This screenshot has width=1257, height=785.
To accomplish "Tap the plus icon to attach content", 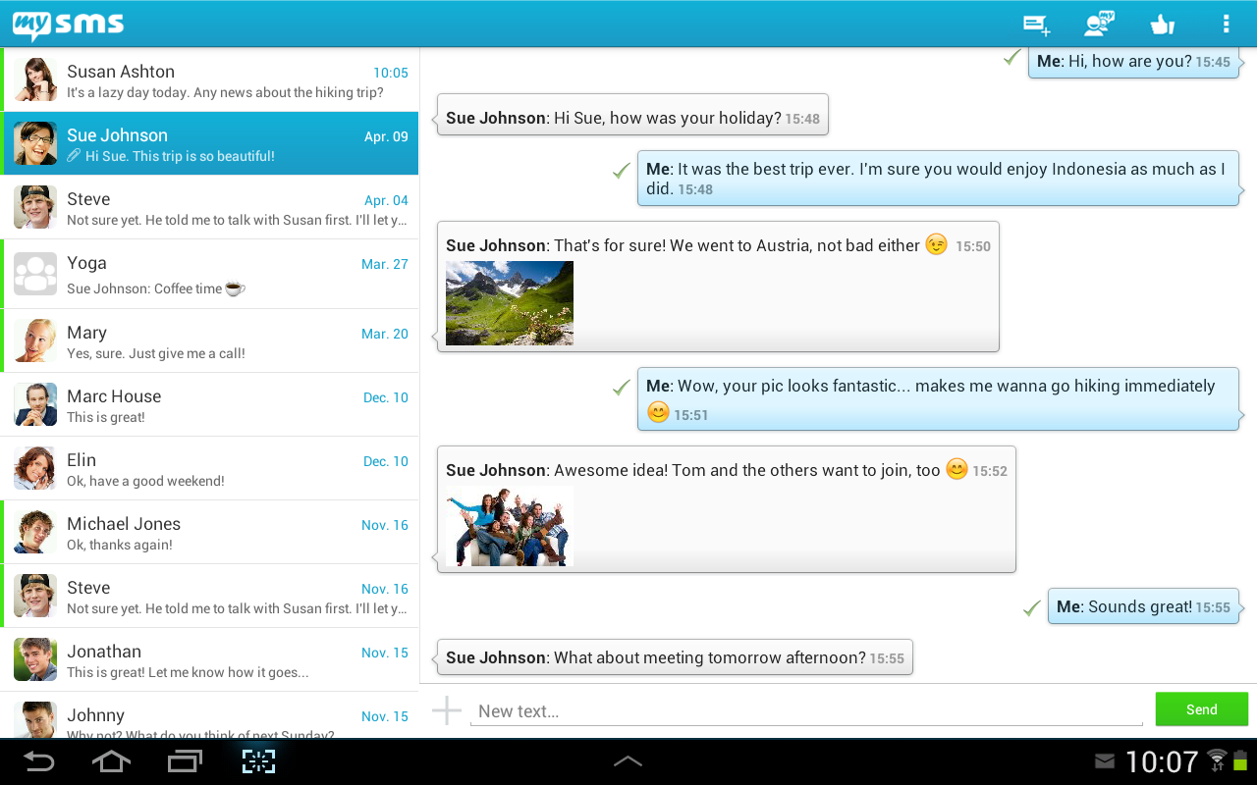I will point(446,708).
